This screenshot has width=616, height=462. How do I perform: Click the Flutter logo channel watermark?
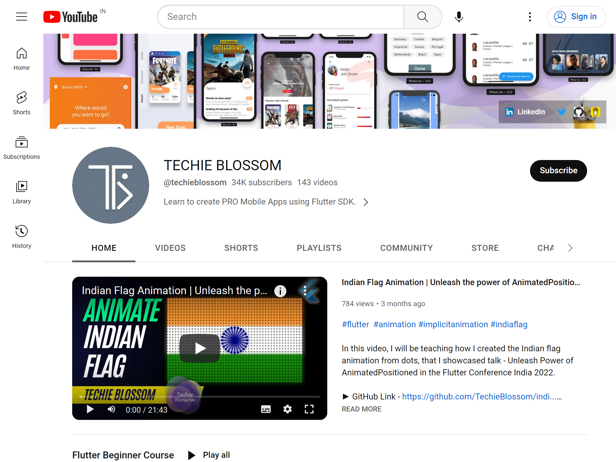309,291
